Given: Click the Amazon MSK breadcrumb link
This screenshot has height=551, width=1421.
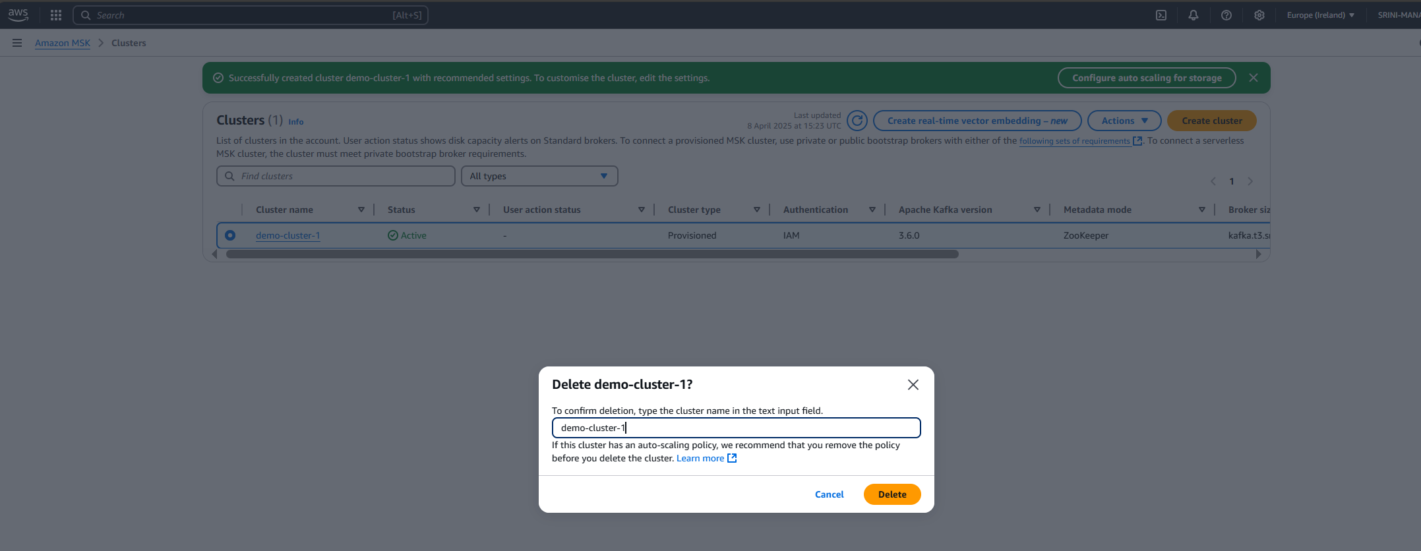Looking at the screenshot, I should point(63,43).
